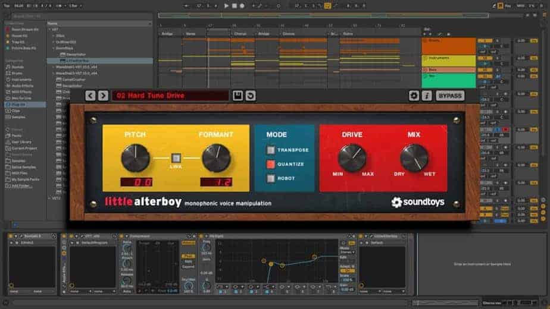Load the previous preset in Little AlterBoy
Screen dimensions: 550x309
coord(90,96)
